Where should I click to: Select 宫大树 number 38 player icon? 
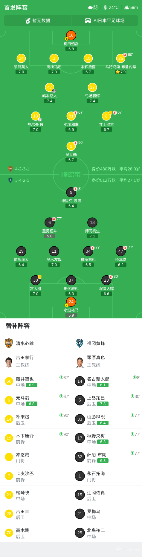tap(36, 280)
